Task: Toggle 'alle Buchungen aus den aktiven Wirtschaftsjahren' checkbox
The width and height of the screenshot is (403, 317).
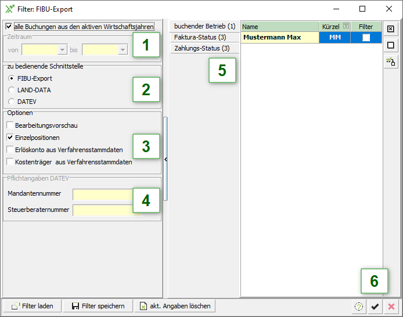Action: pyautogui.click(x=8, y=27)
